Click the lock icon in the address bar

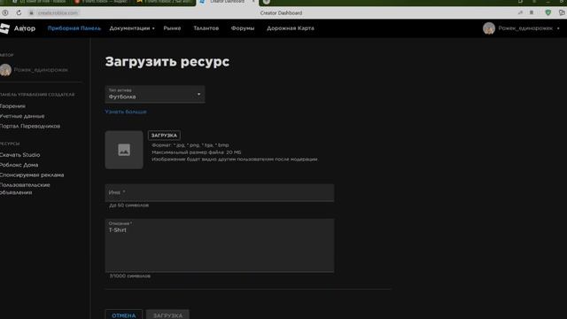click(x=32, y=12)
